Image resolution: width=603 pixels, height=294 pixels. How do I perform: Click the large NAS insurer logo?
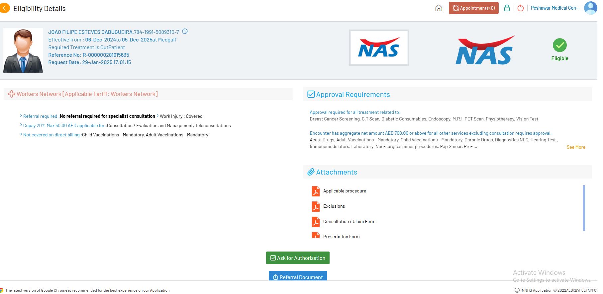(x=485, y=50)
